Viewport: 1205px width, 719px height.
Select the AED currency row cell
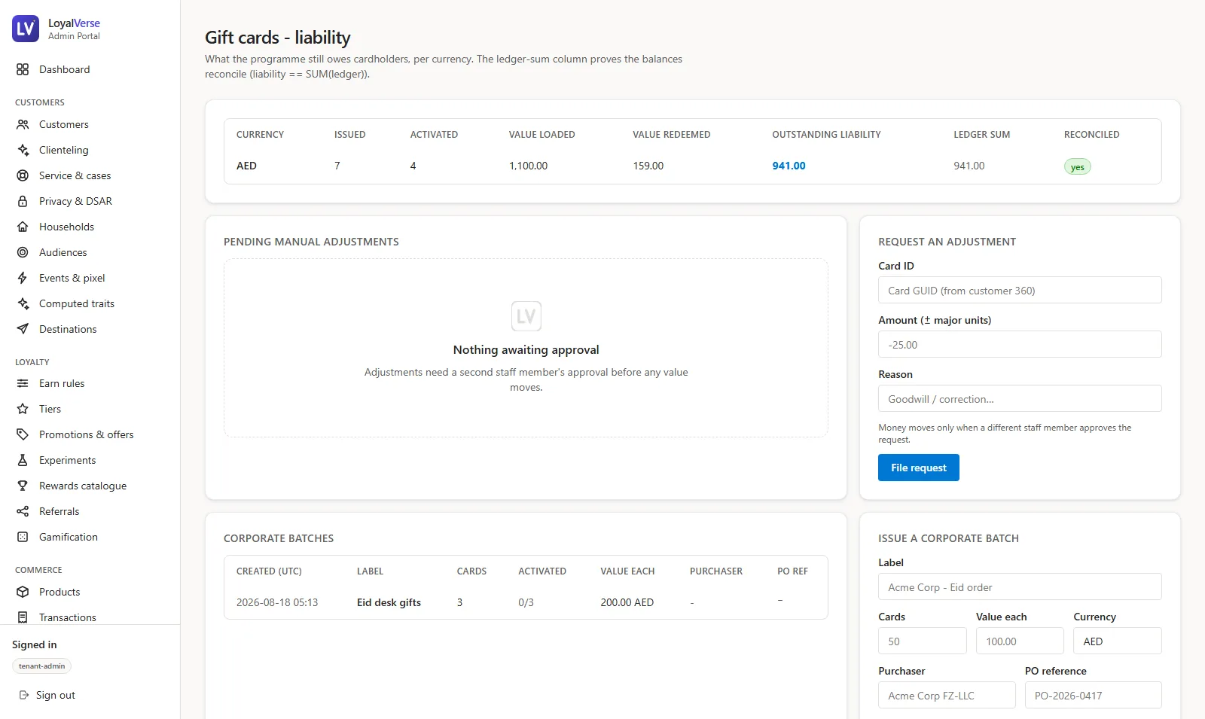point(246,166)
